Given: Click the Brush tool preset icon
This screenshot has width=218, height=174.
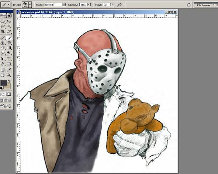Looking at the screenshot, I should pyautogui.click(x=4, y=5).
